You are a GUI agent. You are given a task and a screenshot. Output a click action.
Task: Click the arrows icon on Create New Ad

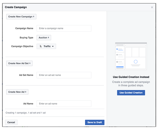tap(26, 92)
